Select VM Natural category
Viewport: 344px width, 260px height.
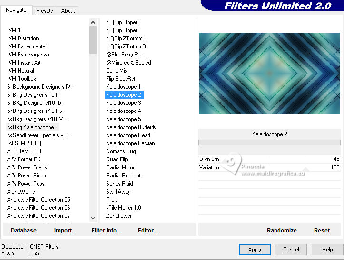point(21,71)
